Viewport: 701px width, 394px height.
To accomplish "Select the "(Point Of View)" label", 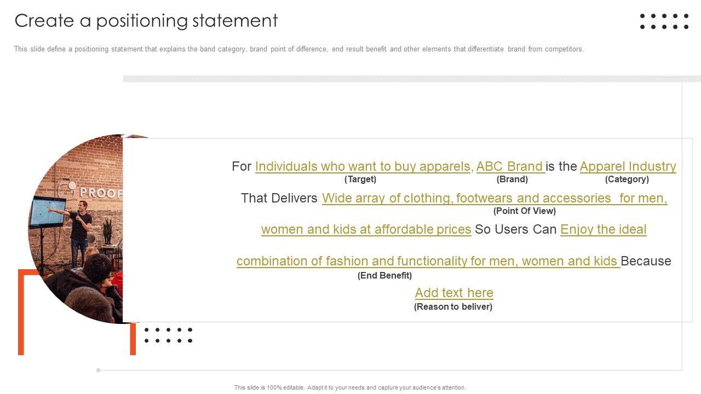I will point(524,211).
